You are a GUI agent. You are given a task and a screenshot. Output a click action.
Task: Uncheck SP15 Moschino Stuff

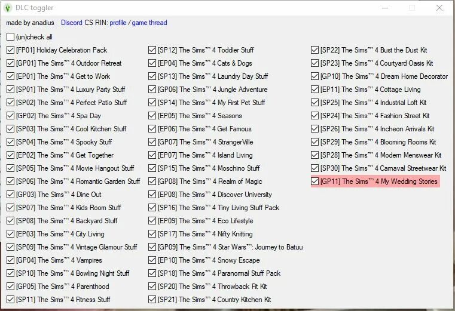(x=152, y=168)
